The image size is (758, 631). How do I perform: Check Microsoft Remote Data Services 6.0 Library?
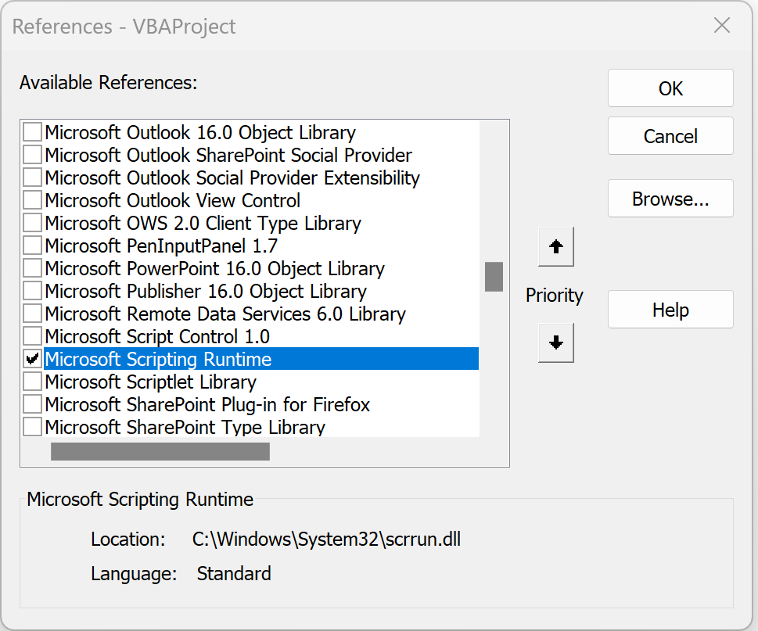tap(32, 314)
